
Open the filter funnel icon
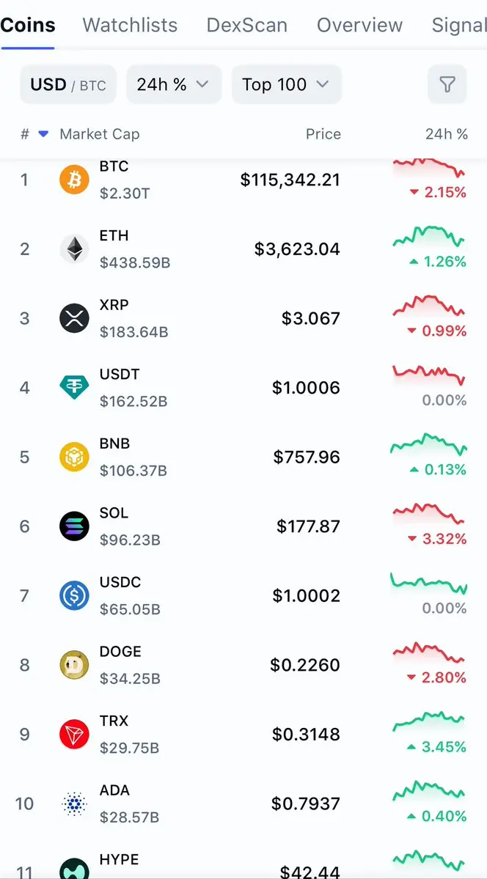pos(447,84)
